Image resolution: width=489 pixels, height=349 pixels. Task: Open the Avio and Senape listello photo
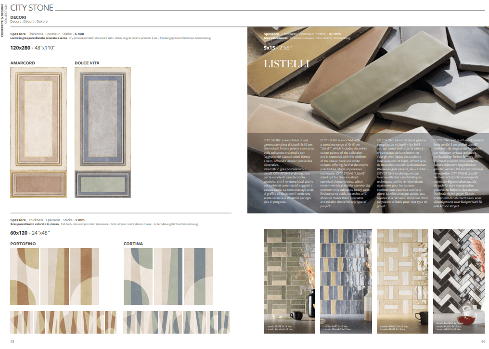tap(346, 281)
